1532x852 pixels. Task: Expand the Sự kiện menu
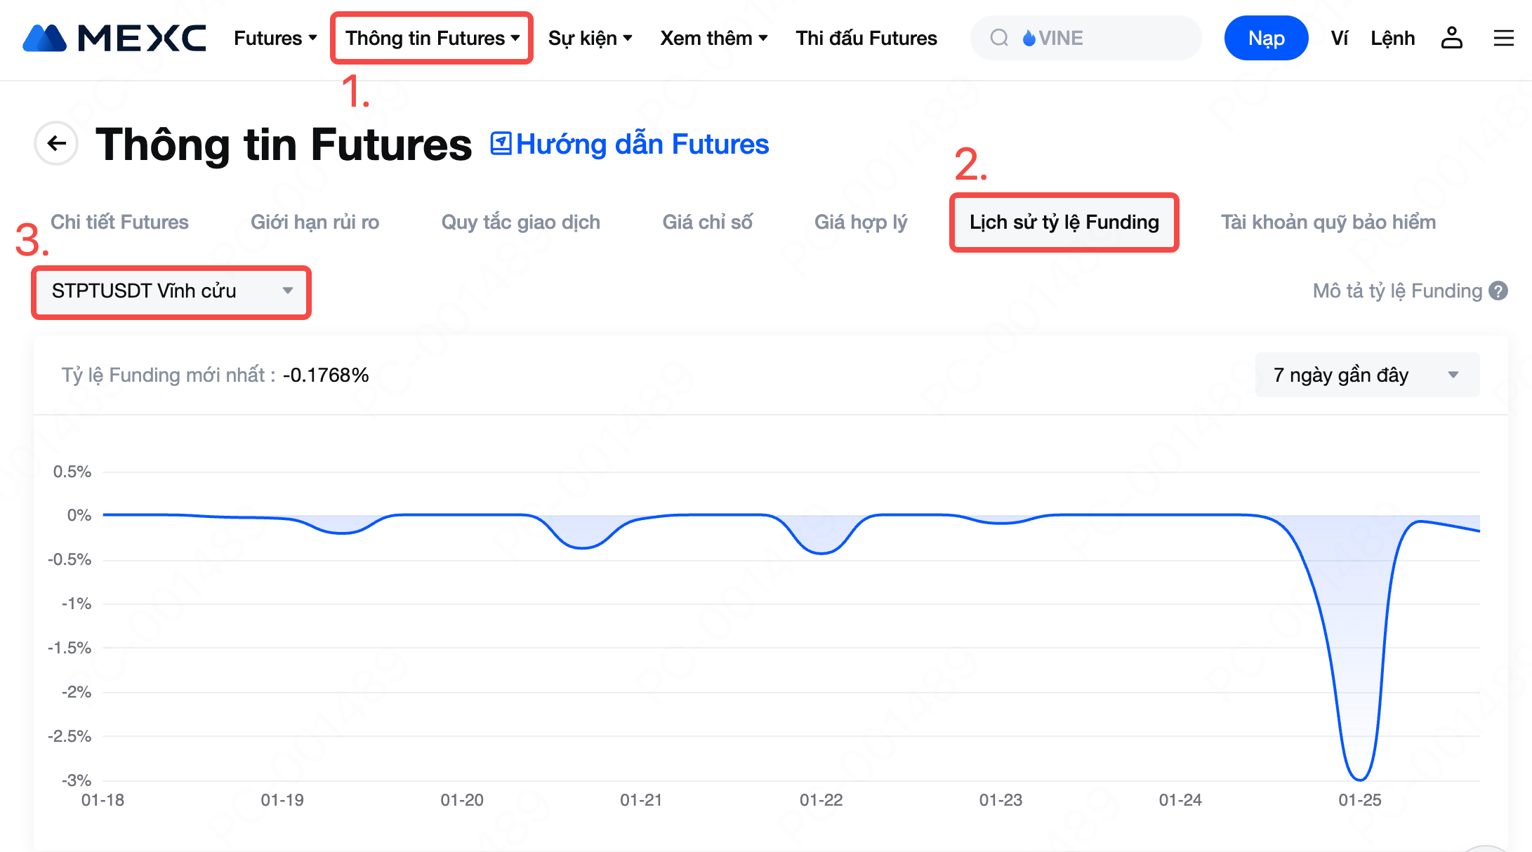(x=590, y=38)
